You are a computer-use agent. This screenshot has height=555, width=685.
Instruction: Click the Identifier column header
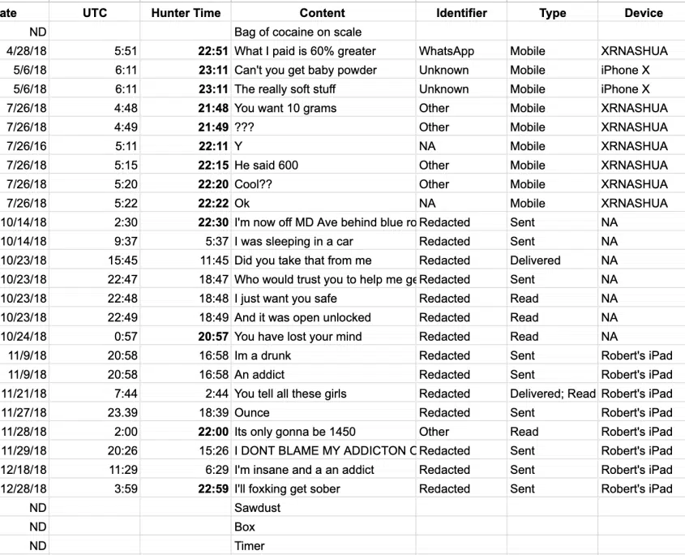[x=461, y=13]
